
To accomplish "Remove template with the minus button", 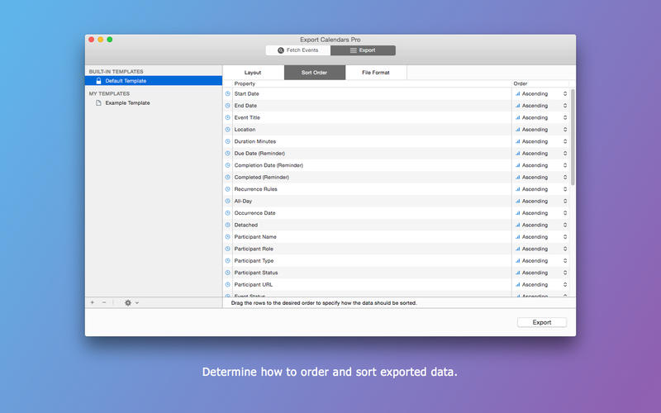I will click(x=104, y=302).
